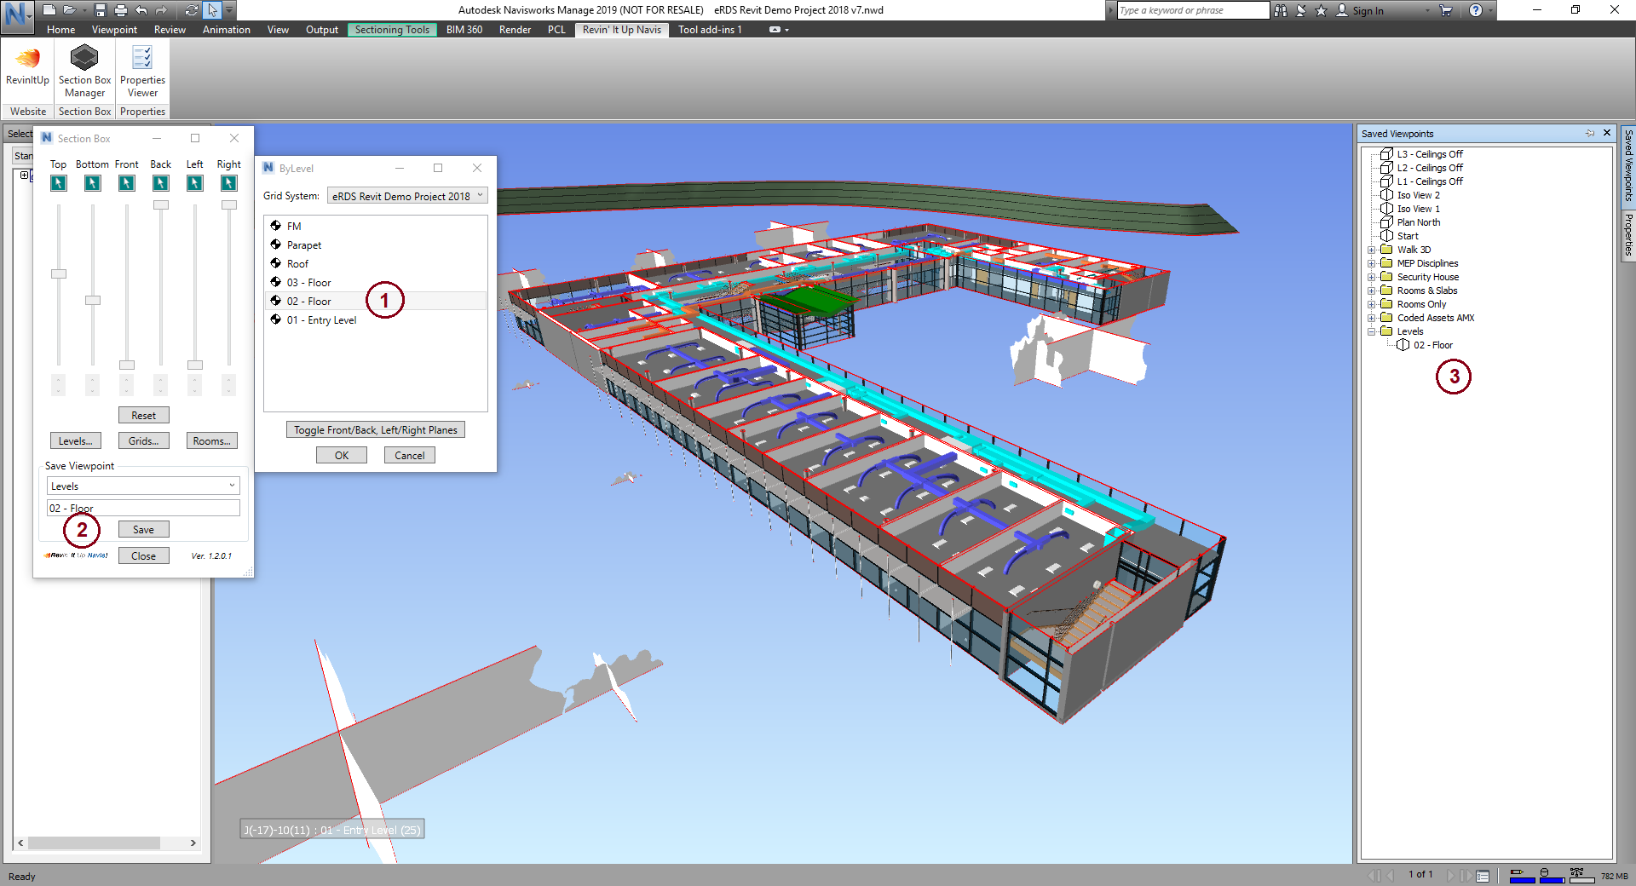
Task: Open the Saved Viewpoints vertical side tab
Action: click(x=1627, y=166)
